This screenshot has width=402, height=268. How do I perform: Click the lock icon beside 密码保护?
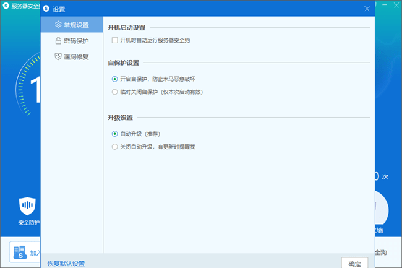pos(58,41)
